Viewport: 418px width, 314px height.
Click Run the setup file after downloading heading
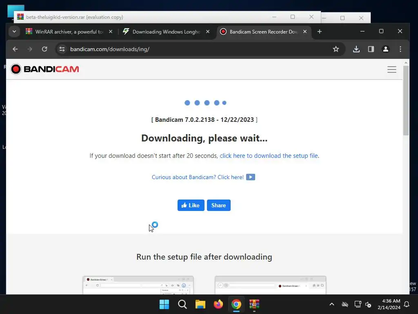coord(204,257)
